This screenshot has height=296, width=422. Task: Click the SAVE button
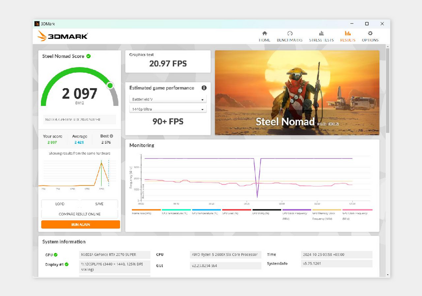99,204
